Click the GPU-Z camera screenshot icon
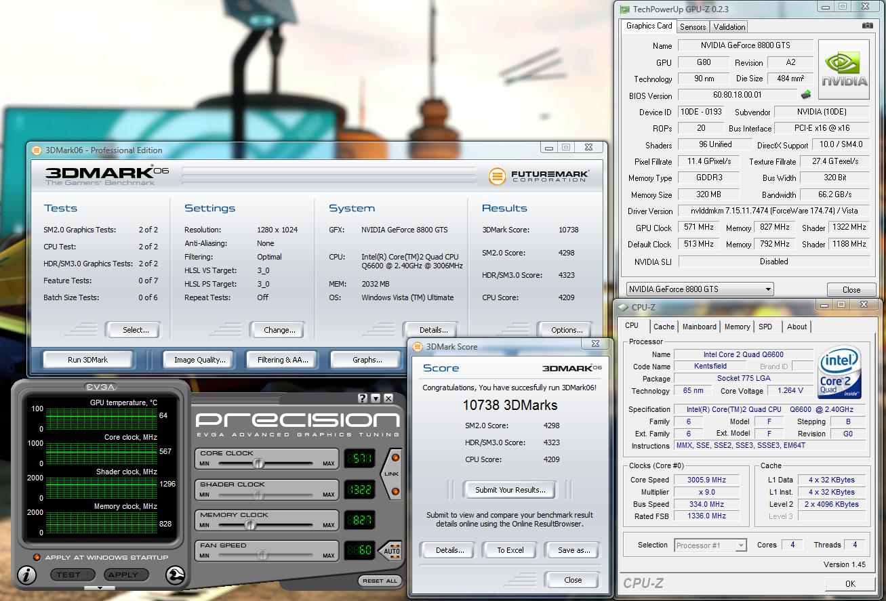The width and height of the screenshot is (886, 601). click(867, 26)
